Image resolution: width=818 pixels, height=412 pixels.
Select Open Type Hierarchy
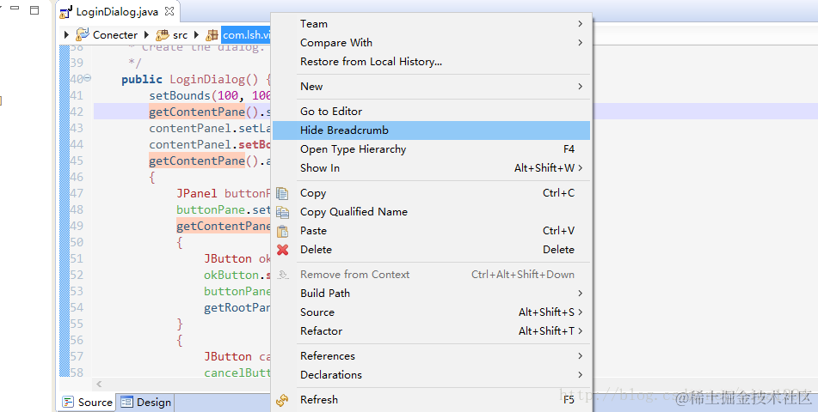tap(432, 149)
